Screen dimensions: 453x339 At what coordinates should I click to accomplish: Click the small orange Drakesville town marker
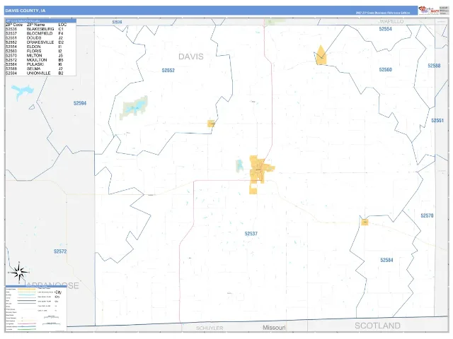(211, 124)
